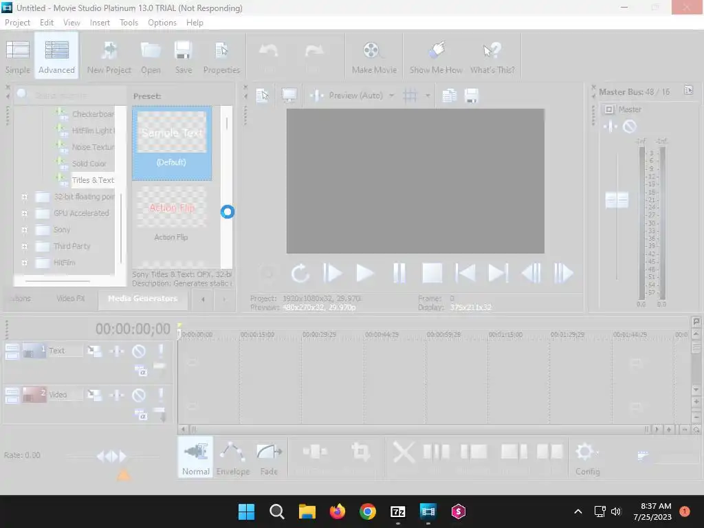
Task: Open Show Me How tutorials
Action: pyautogui.click(x=436, y=56)
